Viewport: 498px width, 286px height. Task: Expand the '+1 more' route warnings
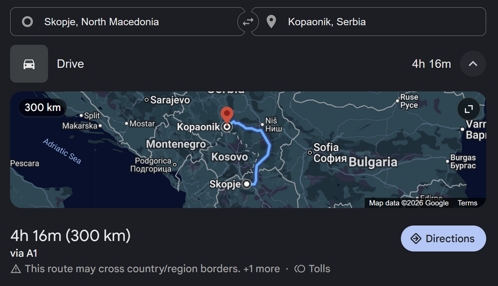point(261,269)
